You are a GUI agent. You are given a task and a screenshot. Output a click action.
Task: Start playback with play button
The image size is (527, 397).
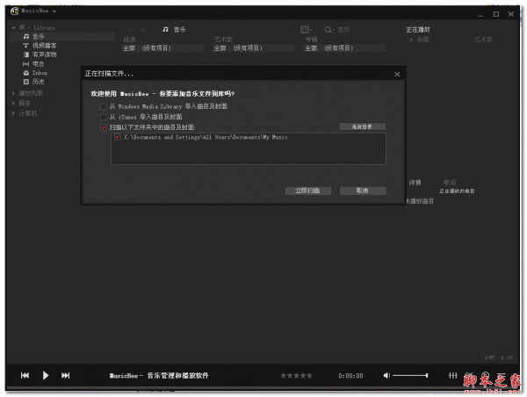[x=46, y=376]
